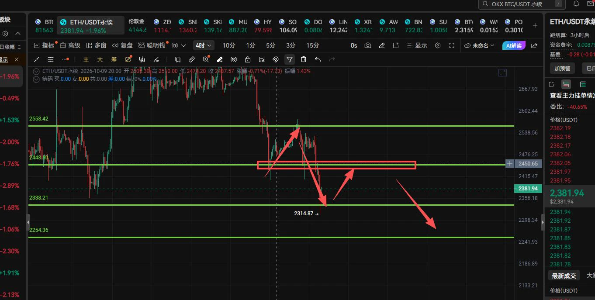Open the 4时 timeframe dropdown
This screenshot has width=595, height=300.
204,45
